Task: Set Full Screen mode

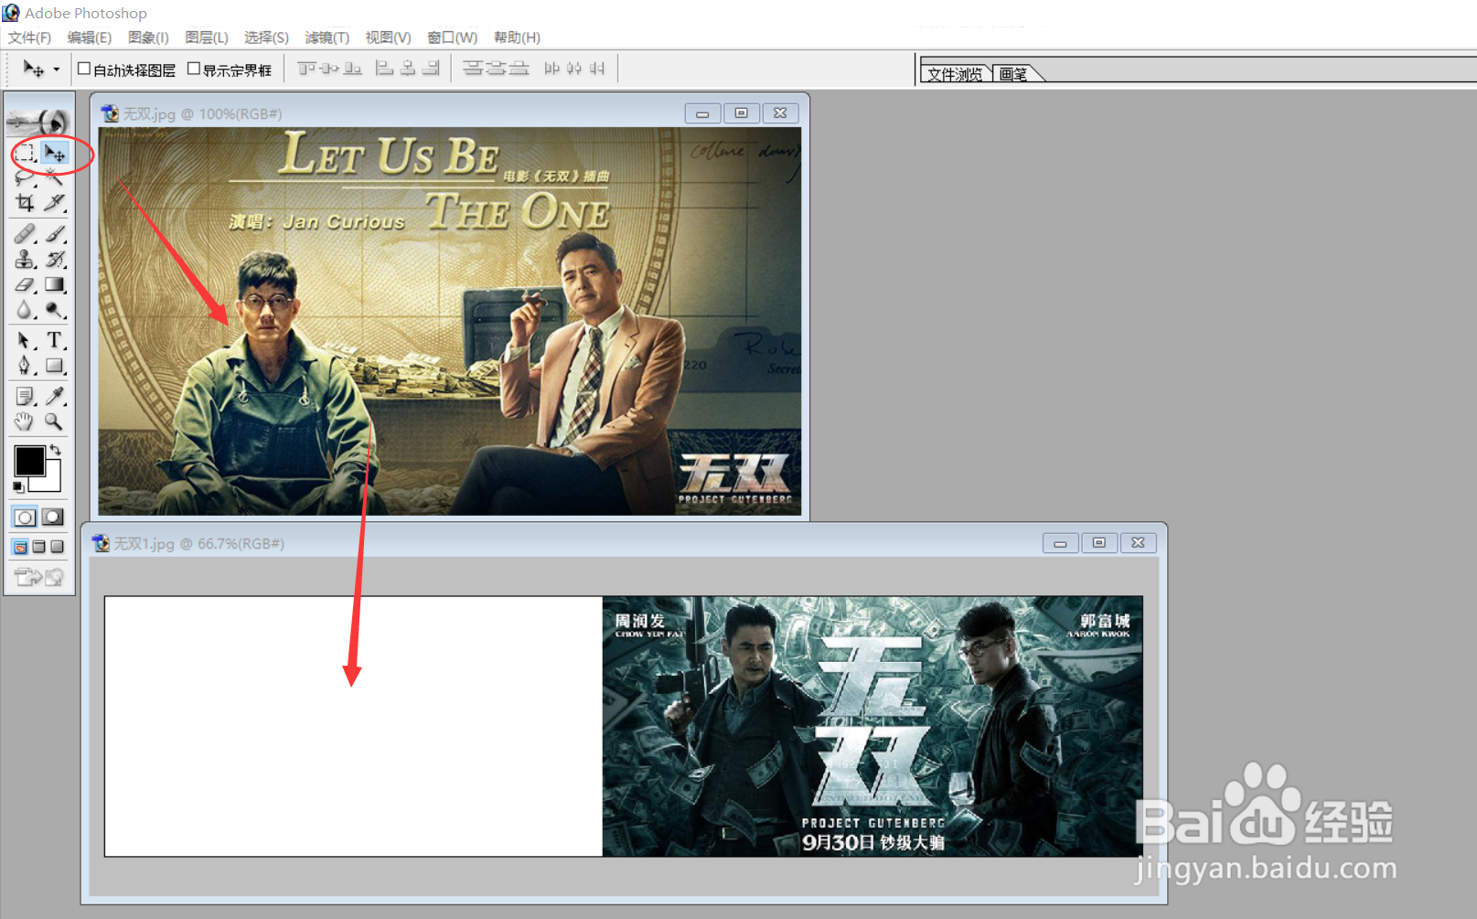Action: (x=57, y=547)
